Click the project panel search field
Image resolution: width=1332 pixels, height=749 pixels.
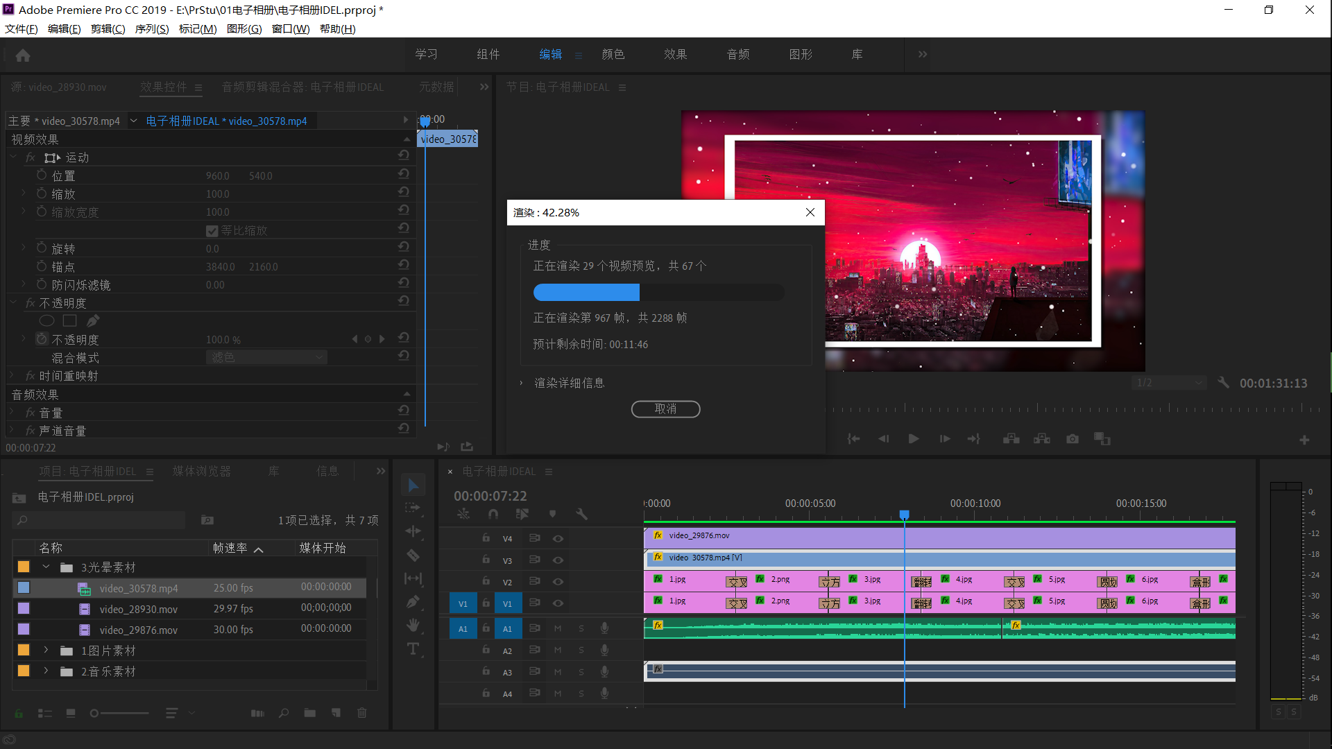(x=99, y=520)
